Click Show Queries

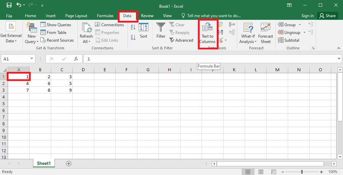coord(56,25)
